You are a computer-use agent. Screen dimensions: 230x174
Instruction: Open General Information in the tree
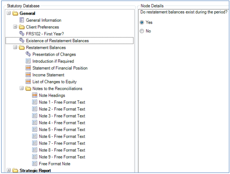click(x=43, y=20)
